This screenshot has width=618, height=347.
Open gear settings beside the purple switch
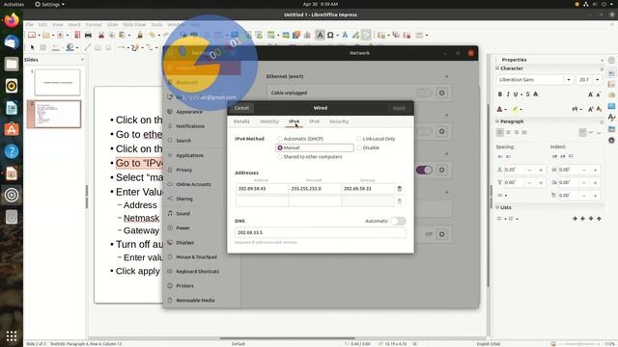pos(442,170)
